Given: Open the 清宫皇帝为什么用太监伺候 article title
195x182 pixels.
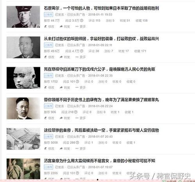Looking at the screenshot, I should point(99,161).
